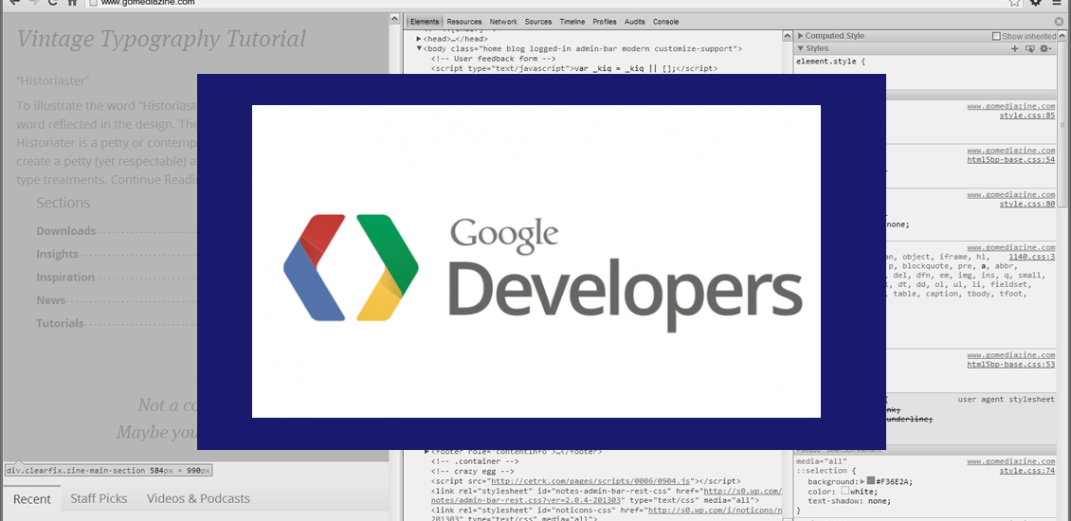Select the Videos & Podcasts tab
The width and height of the screenshot is (1071, 521).
coord(199,498)
